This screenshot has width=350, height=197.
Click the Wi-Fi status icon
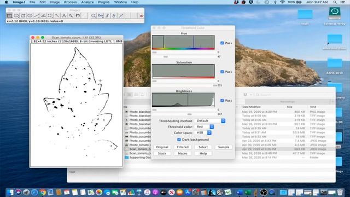(282, 2)
